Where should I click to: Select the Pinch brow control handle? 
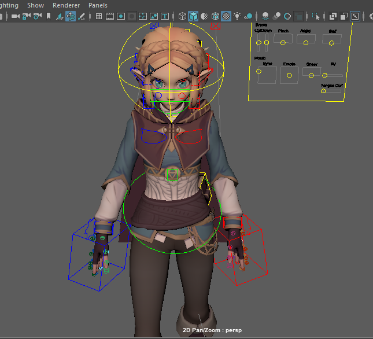pos(283,43)
